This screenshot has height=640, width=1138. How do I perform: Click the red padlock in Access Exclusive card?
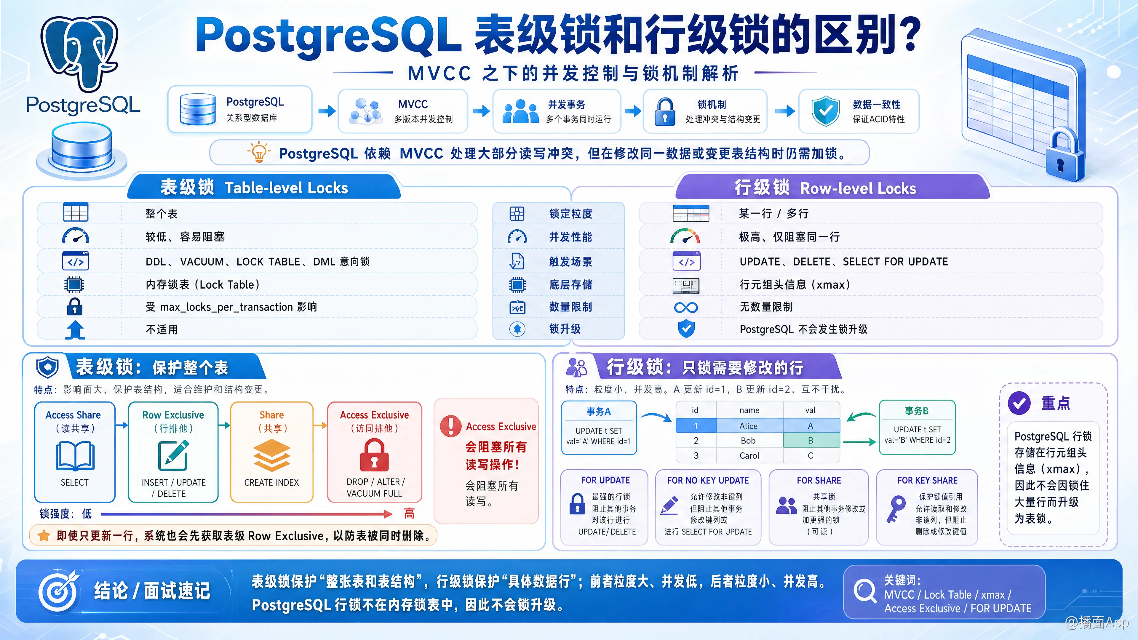[x=375, y=455]
